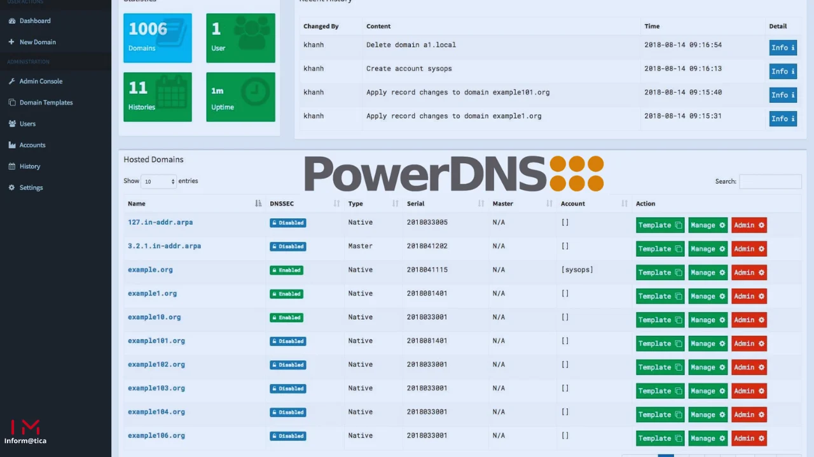Toggle DNSSEC Disabled for example101.org
This screenshot has height=457, width=814.
click(x=288, y=341)
